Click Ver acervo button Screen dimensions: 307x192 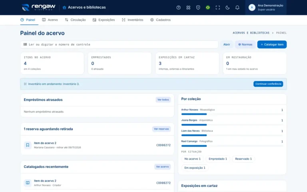(x=162, y=167)
